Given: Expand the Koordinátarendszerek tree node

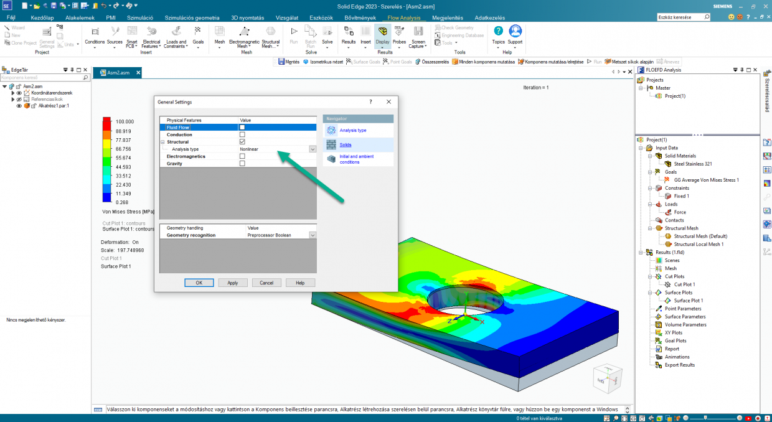Looking at the screenshot, I should (12, 93).
